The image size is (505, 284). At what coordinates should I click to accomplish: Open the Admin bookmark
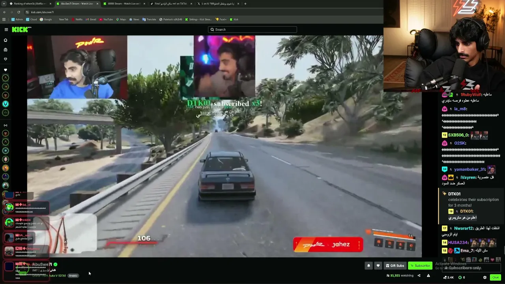(17, 19)
